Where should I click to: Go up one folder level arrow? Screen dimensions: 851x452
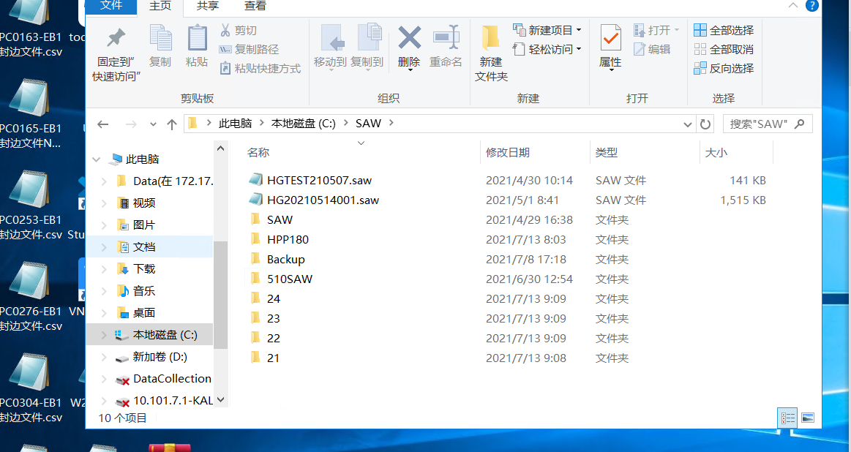172,124
